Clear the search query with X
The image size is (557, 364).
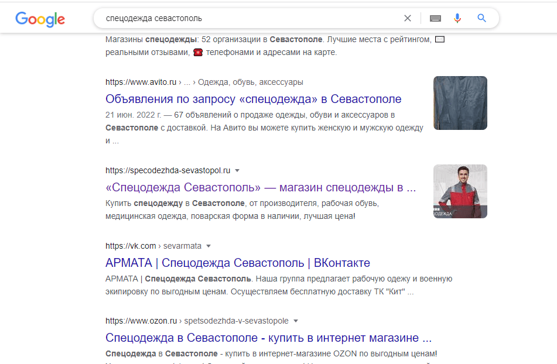coord(408,18)
